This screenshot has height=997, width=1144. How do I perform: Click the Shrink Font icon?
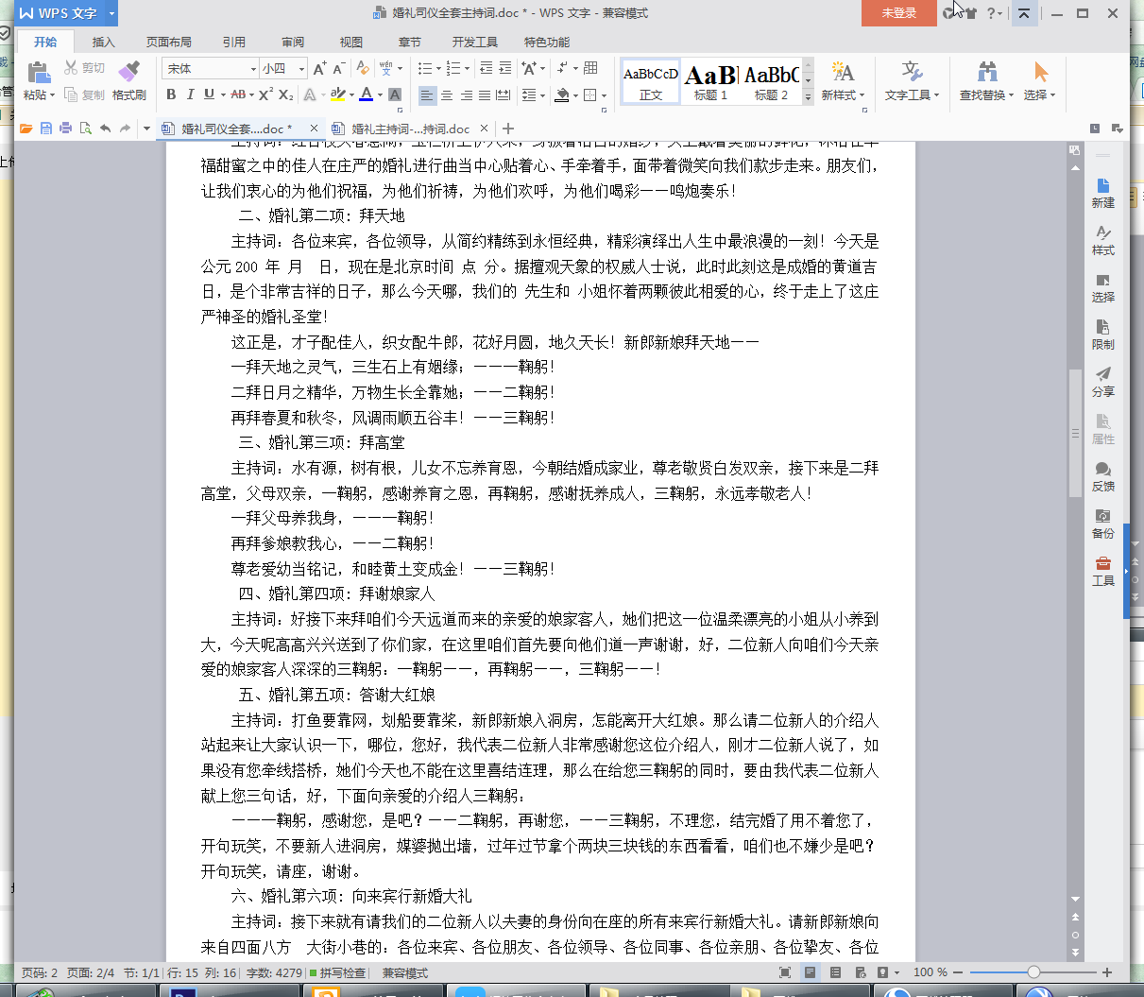[339, 68]
